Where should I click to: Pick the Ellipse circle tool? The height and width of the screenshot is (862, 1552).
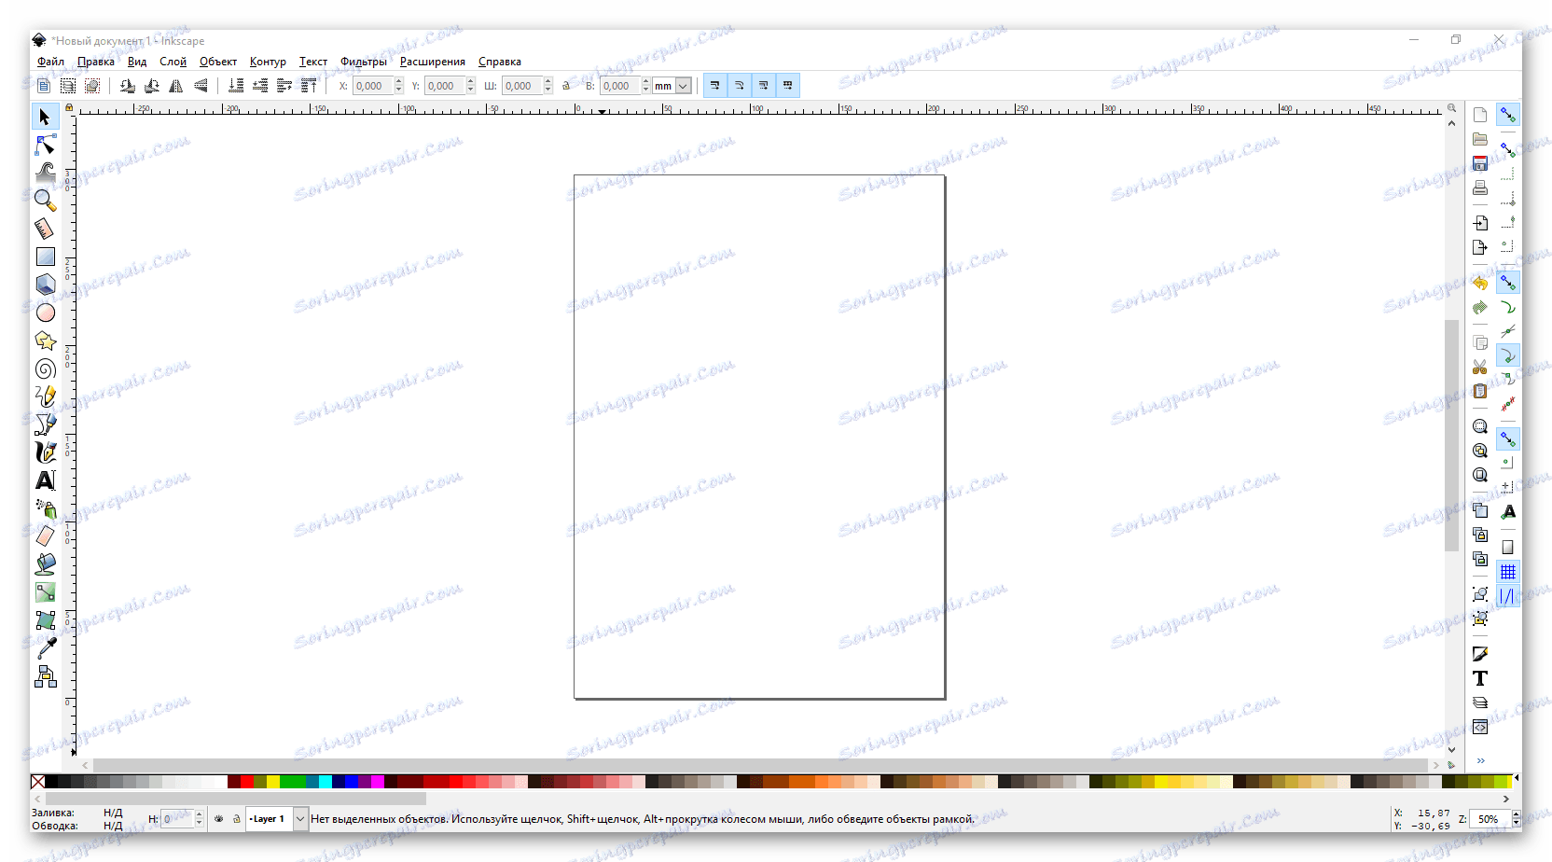coord(45,313)
